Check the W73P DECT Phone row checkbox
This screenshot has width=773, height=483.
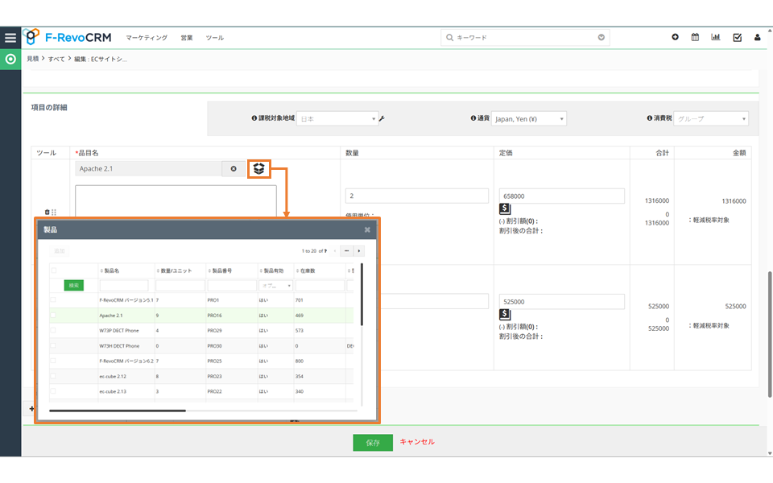tap(53, 330)
